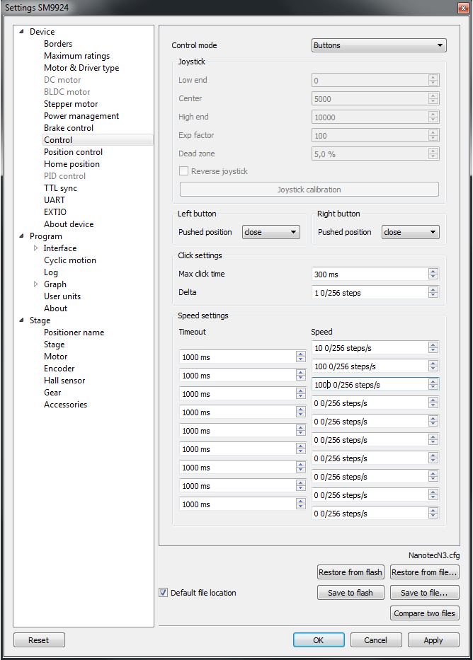
Task: Click the Apply button
Action: point(433,640)
